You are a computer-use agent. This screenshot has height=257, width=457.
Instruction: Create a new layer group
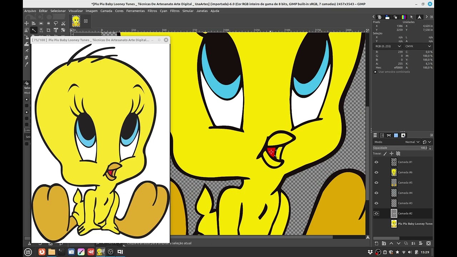(x=384, y=243)
